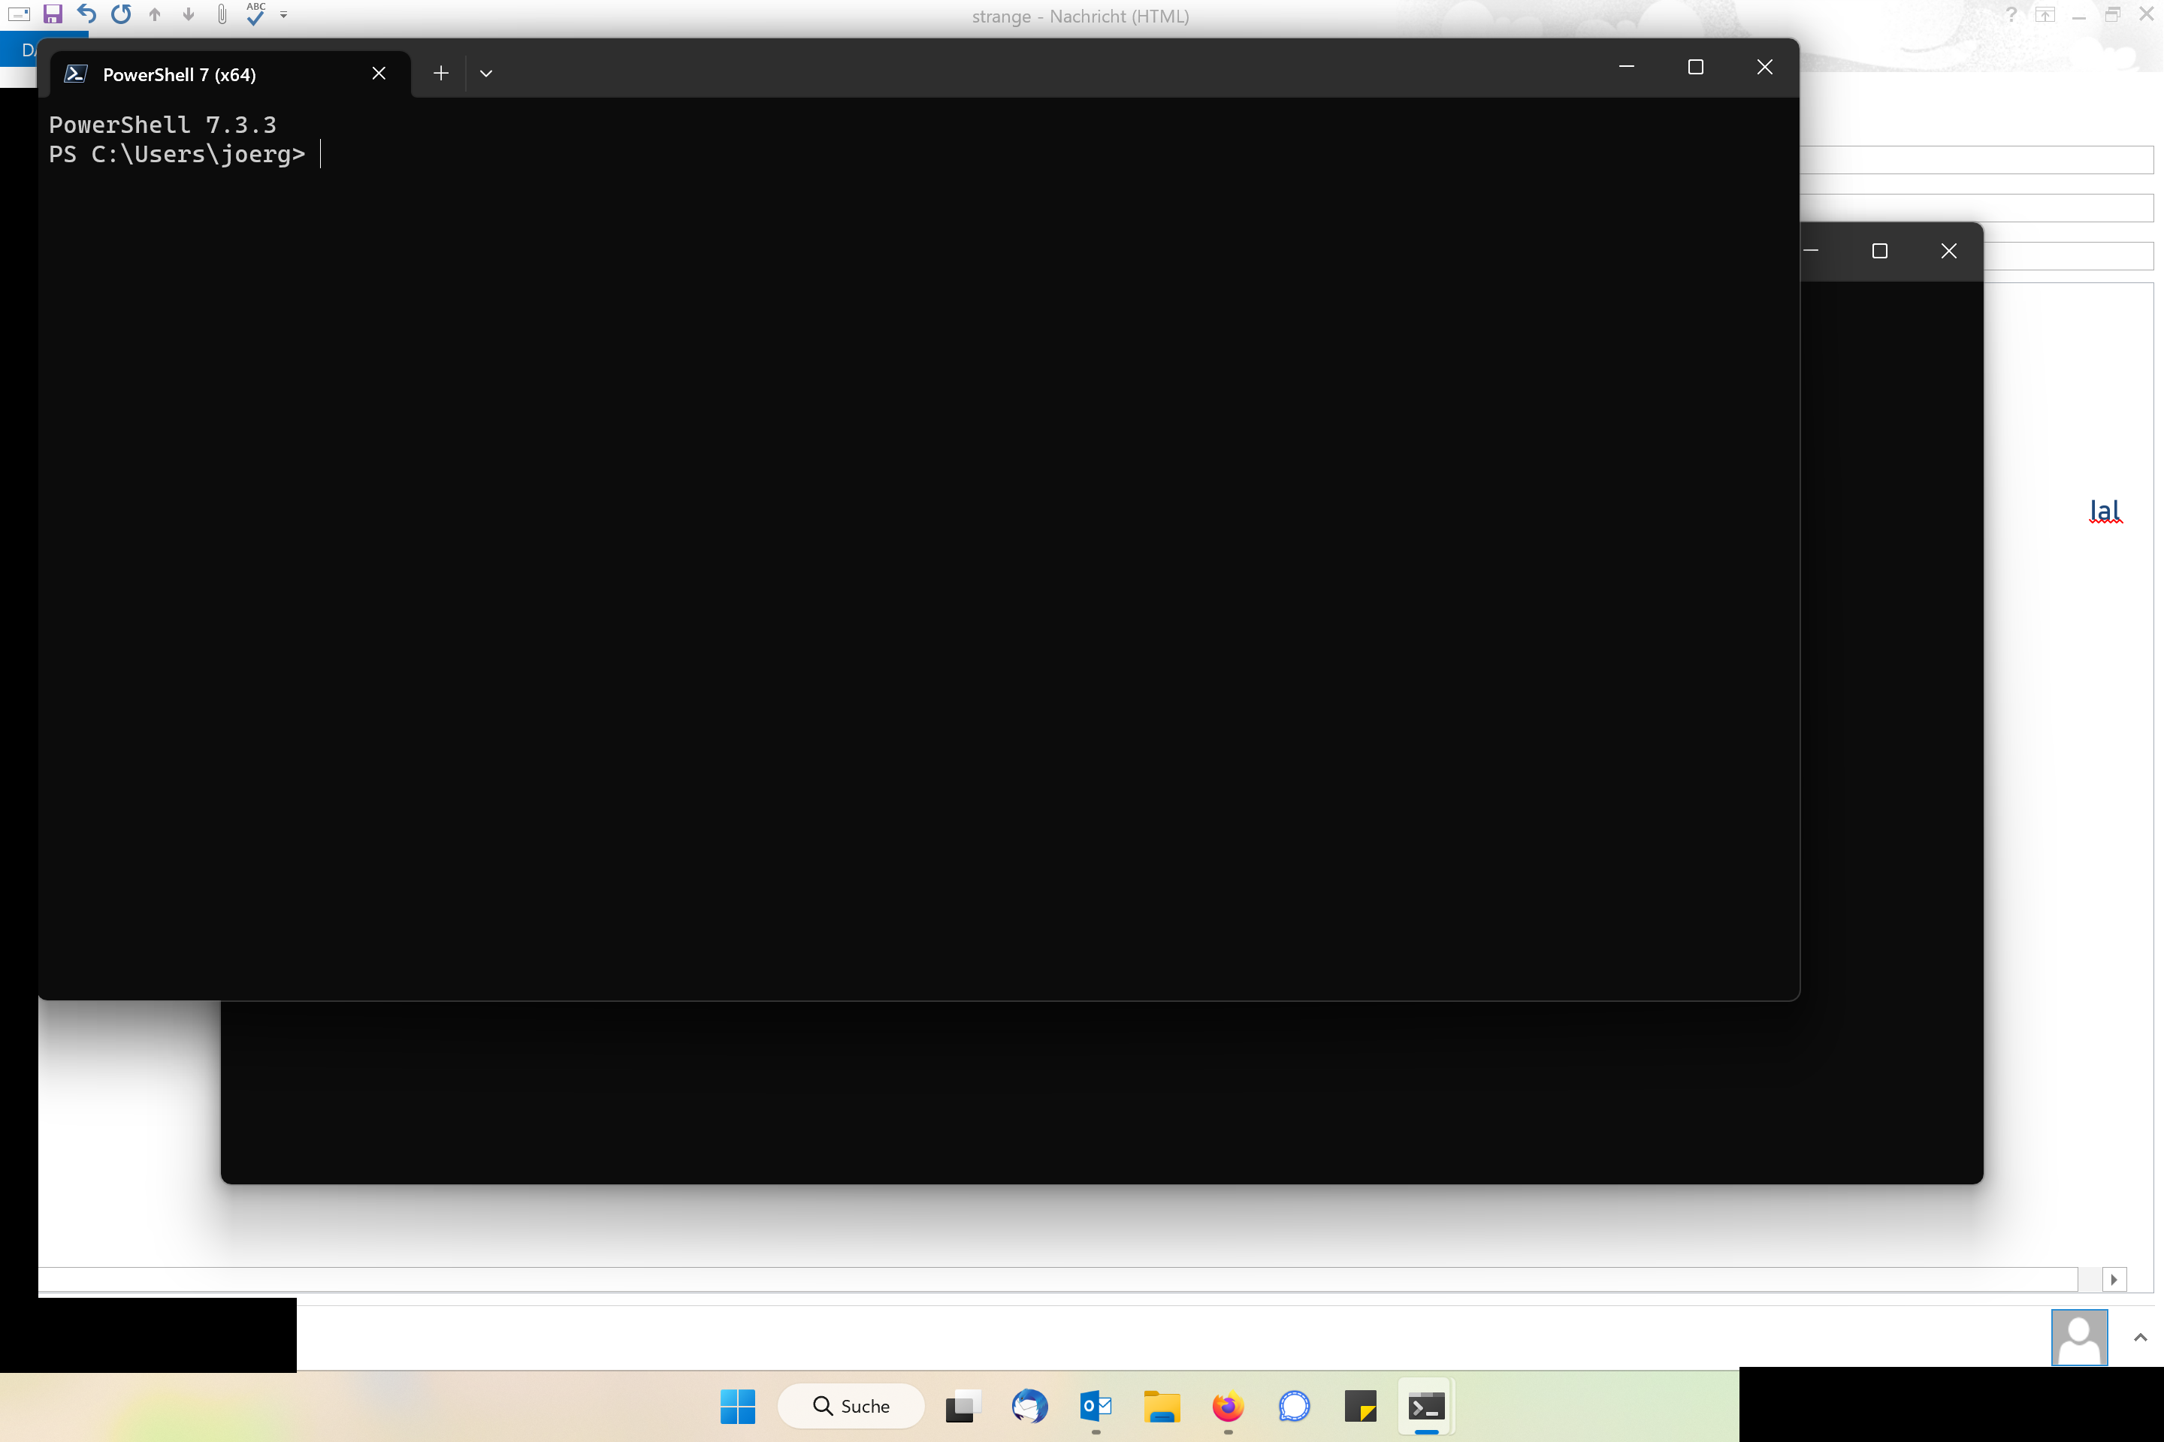Screen dimensions: 2164x1442
Task: Click the contact avatar in people pane
Action: pos(2079,1338)
